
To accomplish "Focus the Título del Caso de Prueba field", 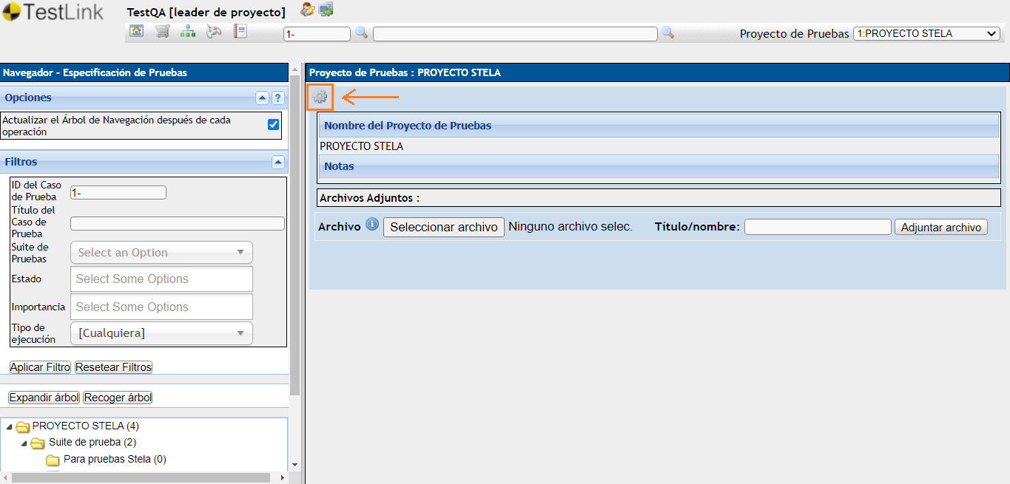I will click(178, 223).
